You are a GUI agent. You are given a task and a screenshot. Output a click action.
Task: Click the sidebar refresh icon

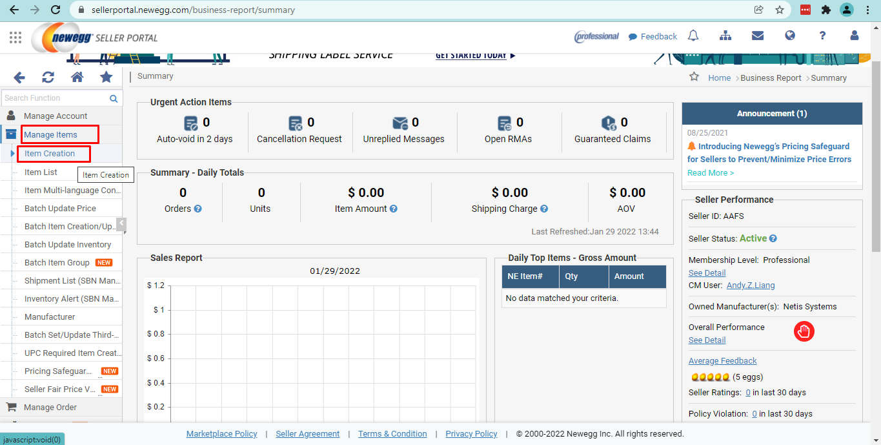[x=48, y=78]
